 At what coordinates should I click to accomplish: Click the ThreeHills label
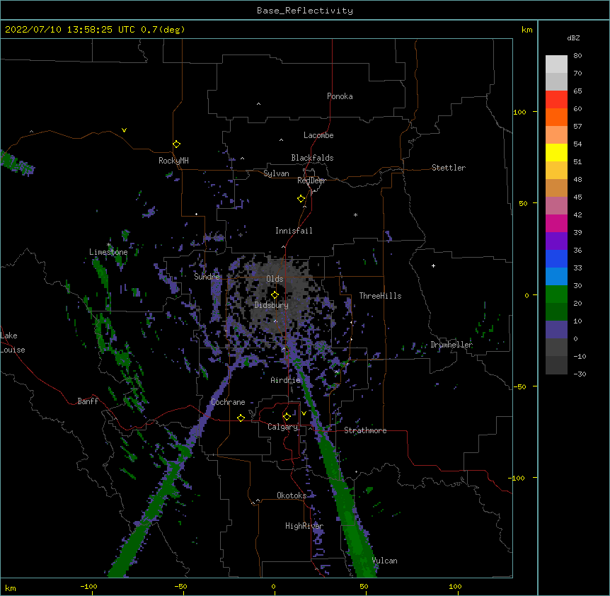[x=380, y=296]
